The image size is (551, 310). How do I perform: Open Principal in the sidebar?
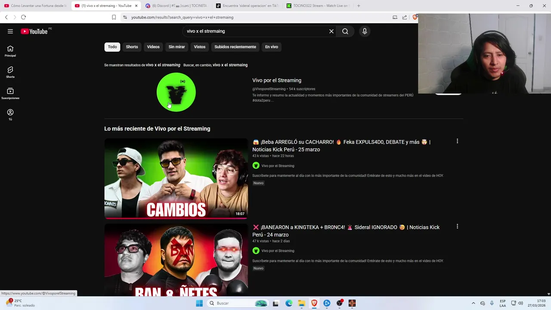(10, 51)
